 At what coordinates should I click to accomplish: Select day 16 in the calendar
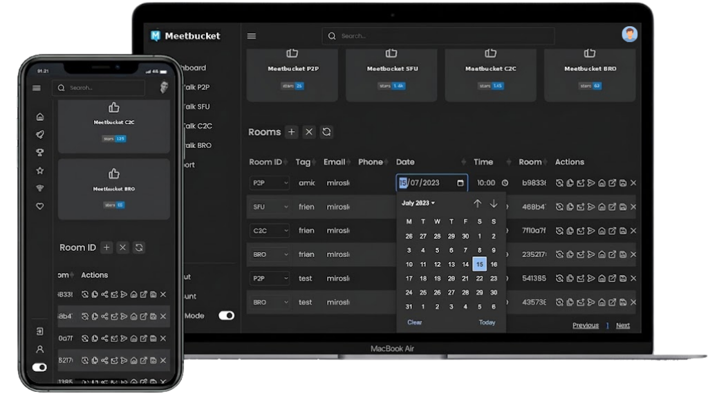point(494,265)
